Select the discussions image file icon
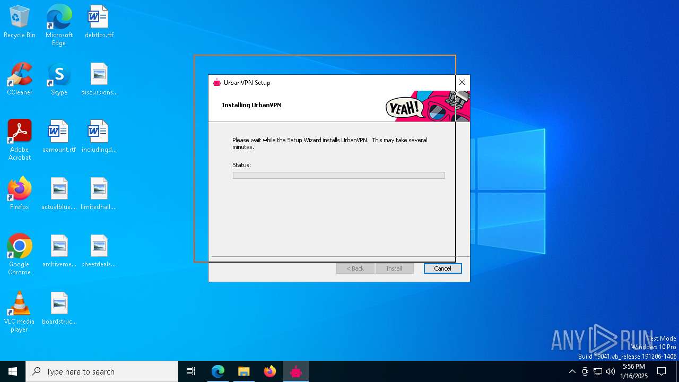This screenshot has width=679, height=382. [x=99, y=80]
